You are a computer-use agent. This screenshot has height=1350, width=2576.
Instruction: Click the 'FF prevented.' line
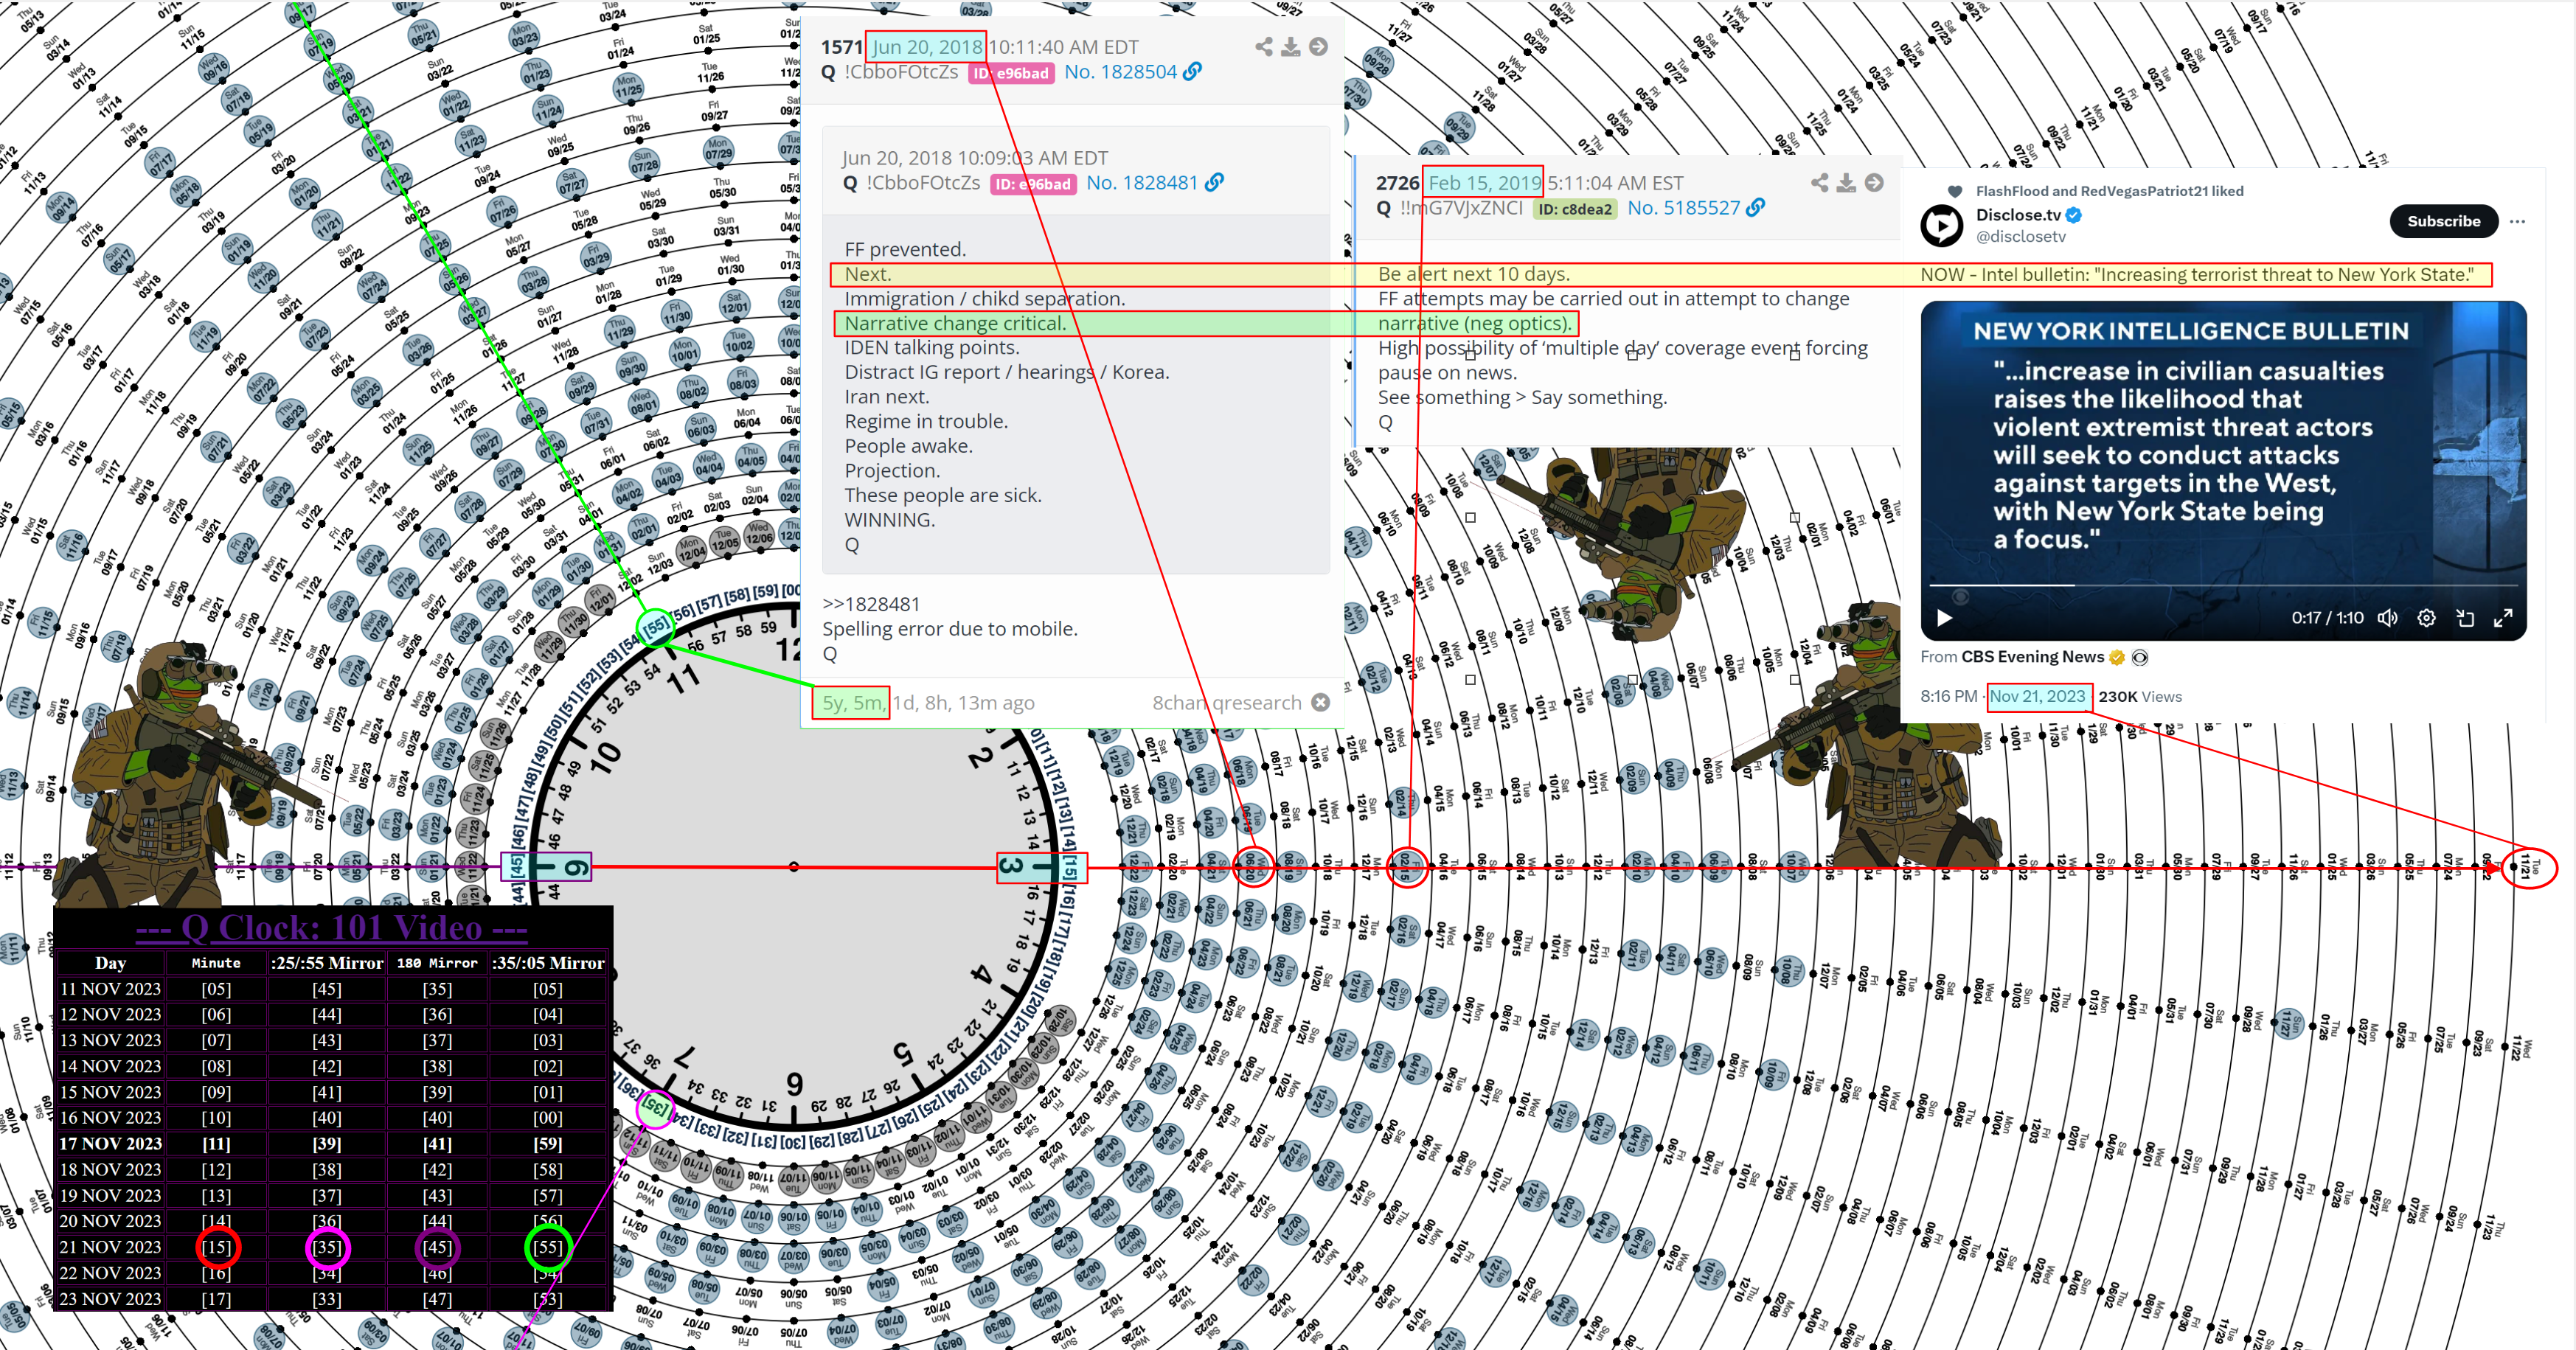905,249
